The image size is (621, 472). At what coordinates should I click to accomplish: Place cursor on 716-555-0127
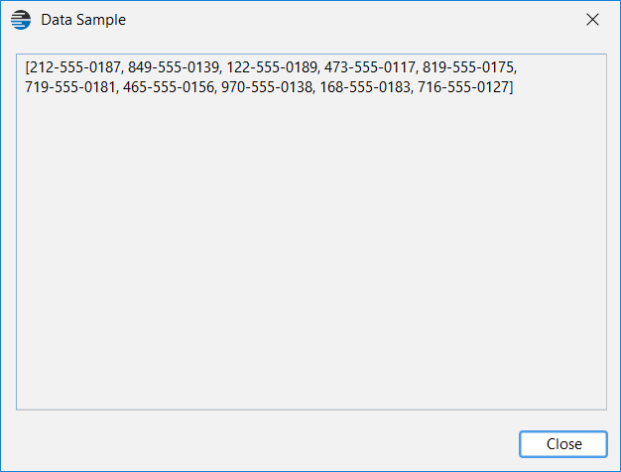463,87
